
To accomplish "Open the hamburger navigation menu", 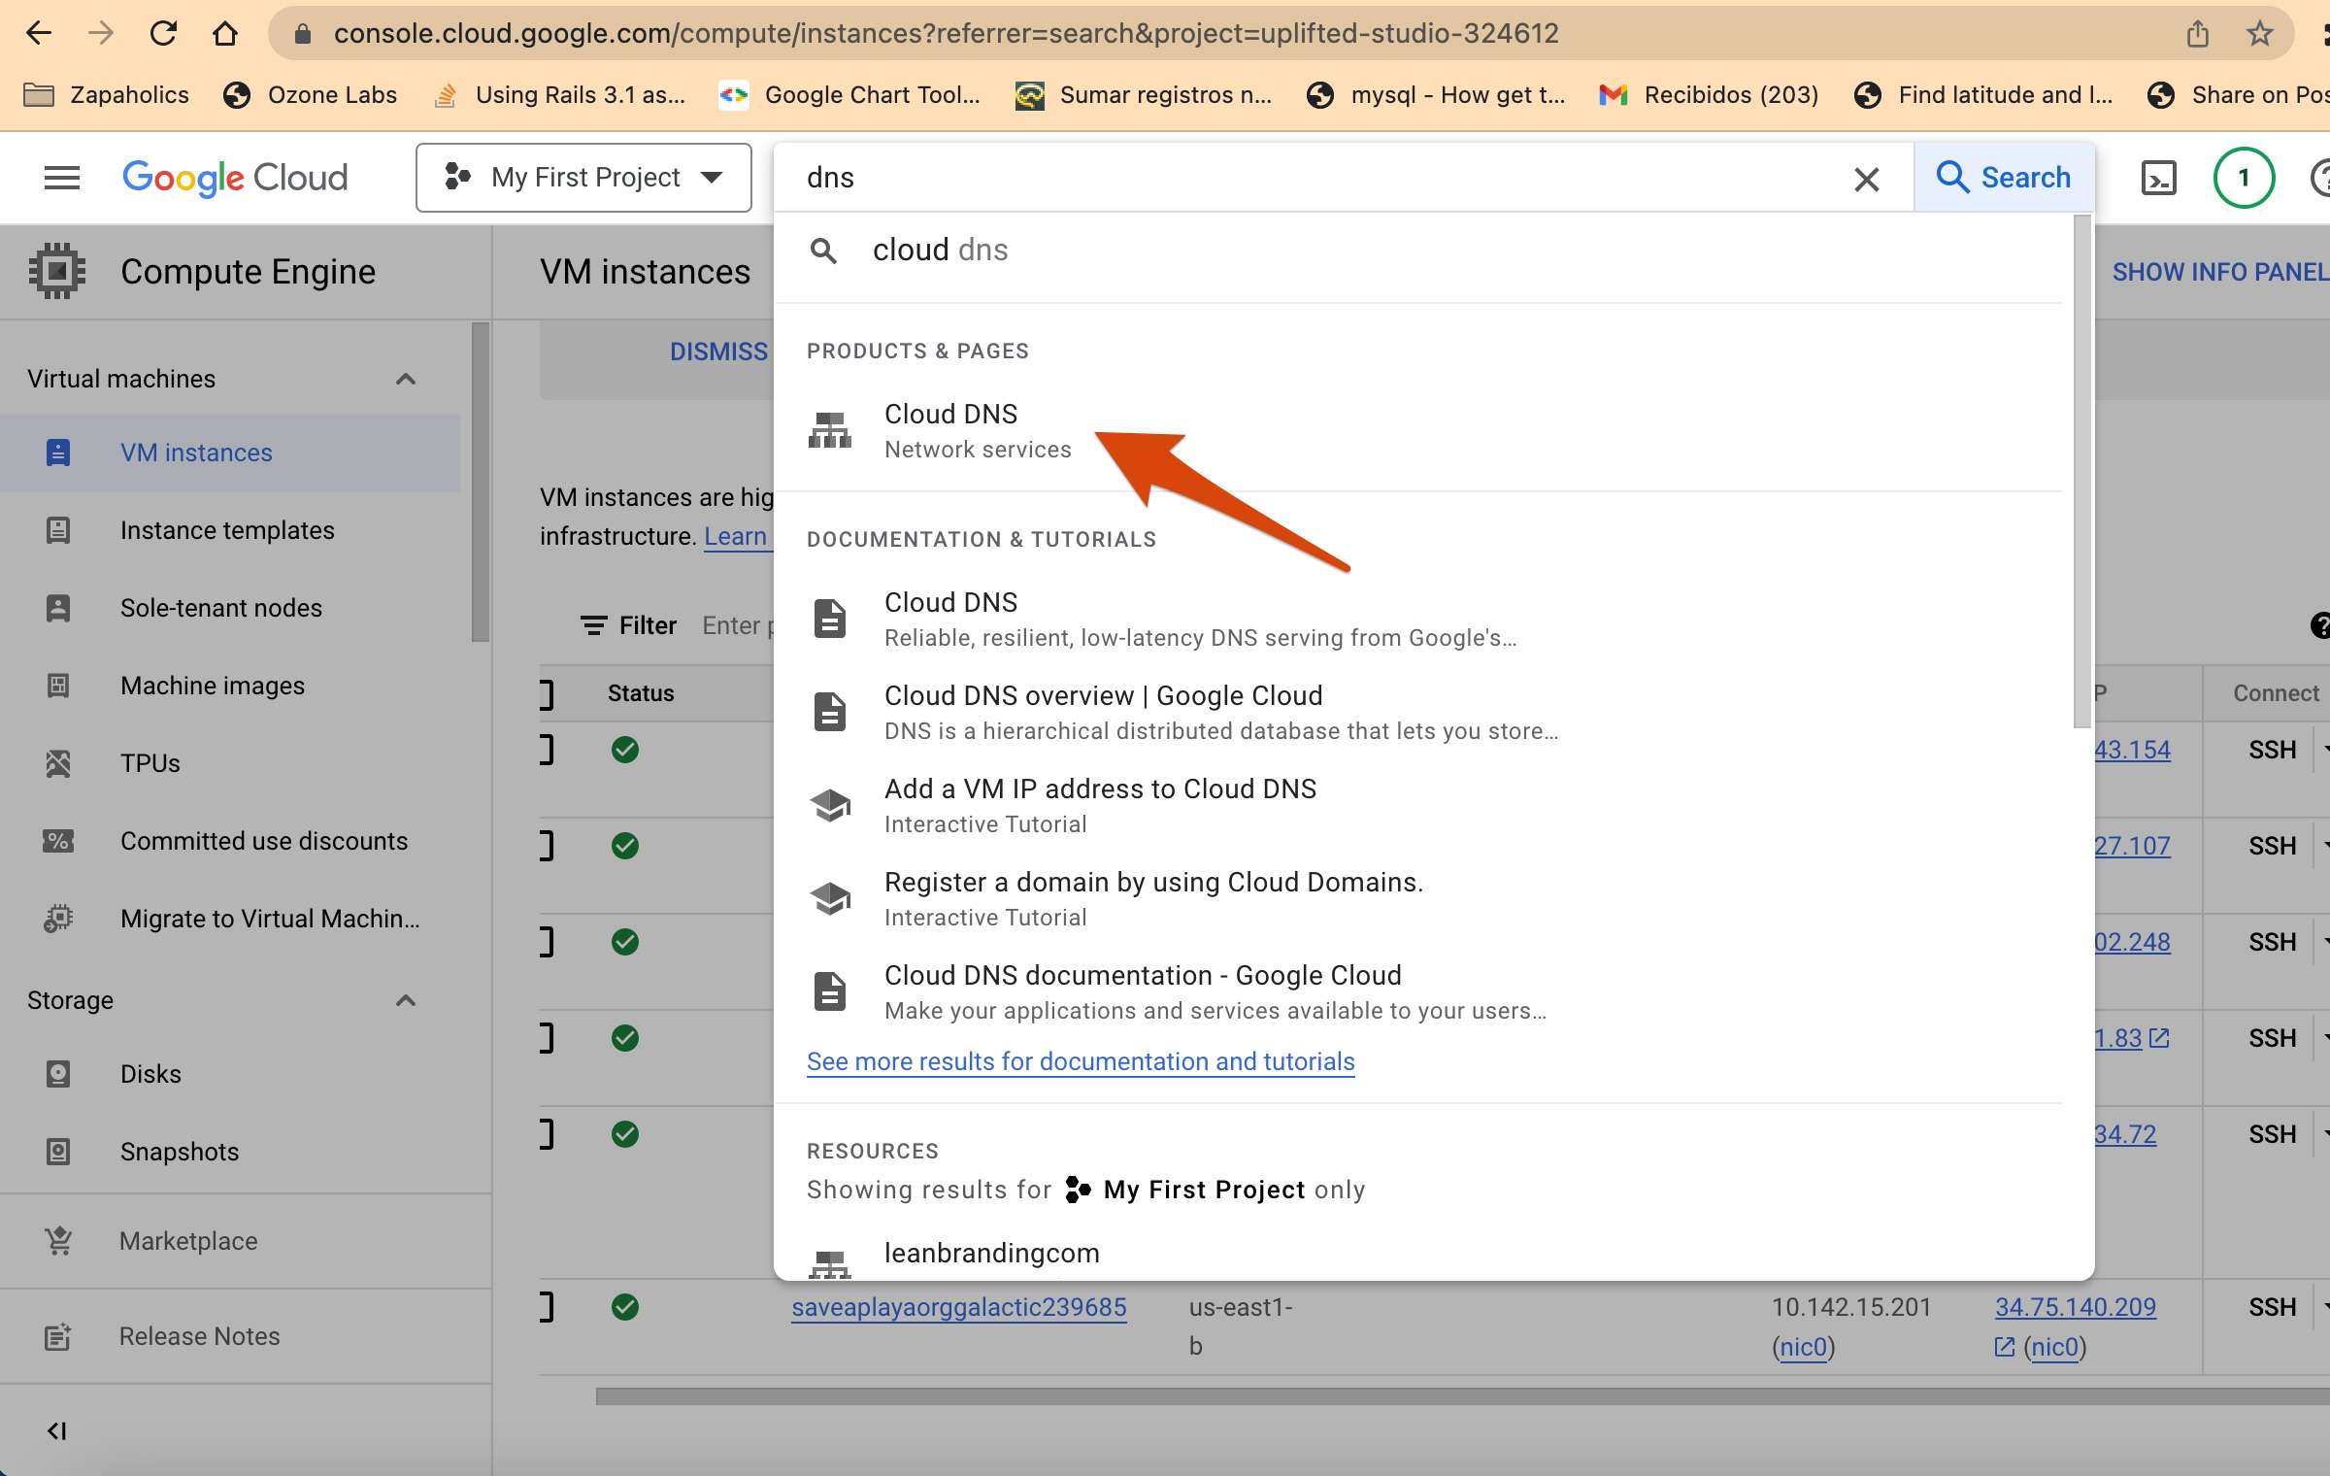I will [x=62, y=178].
